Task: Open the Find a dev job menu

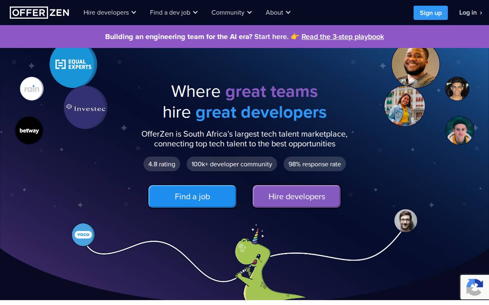Action: (x=174, y=13)
